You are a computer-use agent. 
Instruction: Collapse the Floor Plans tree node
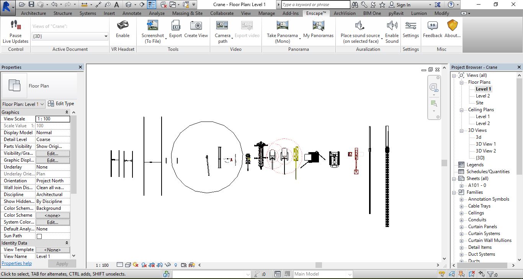coord(461,82)
